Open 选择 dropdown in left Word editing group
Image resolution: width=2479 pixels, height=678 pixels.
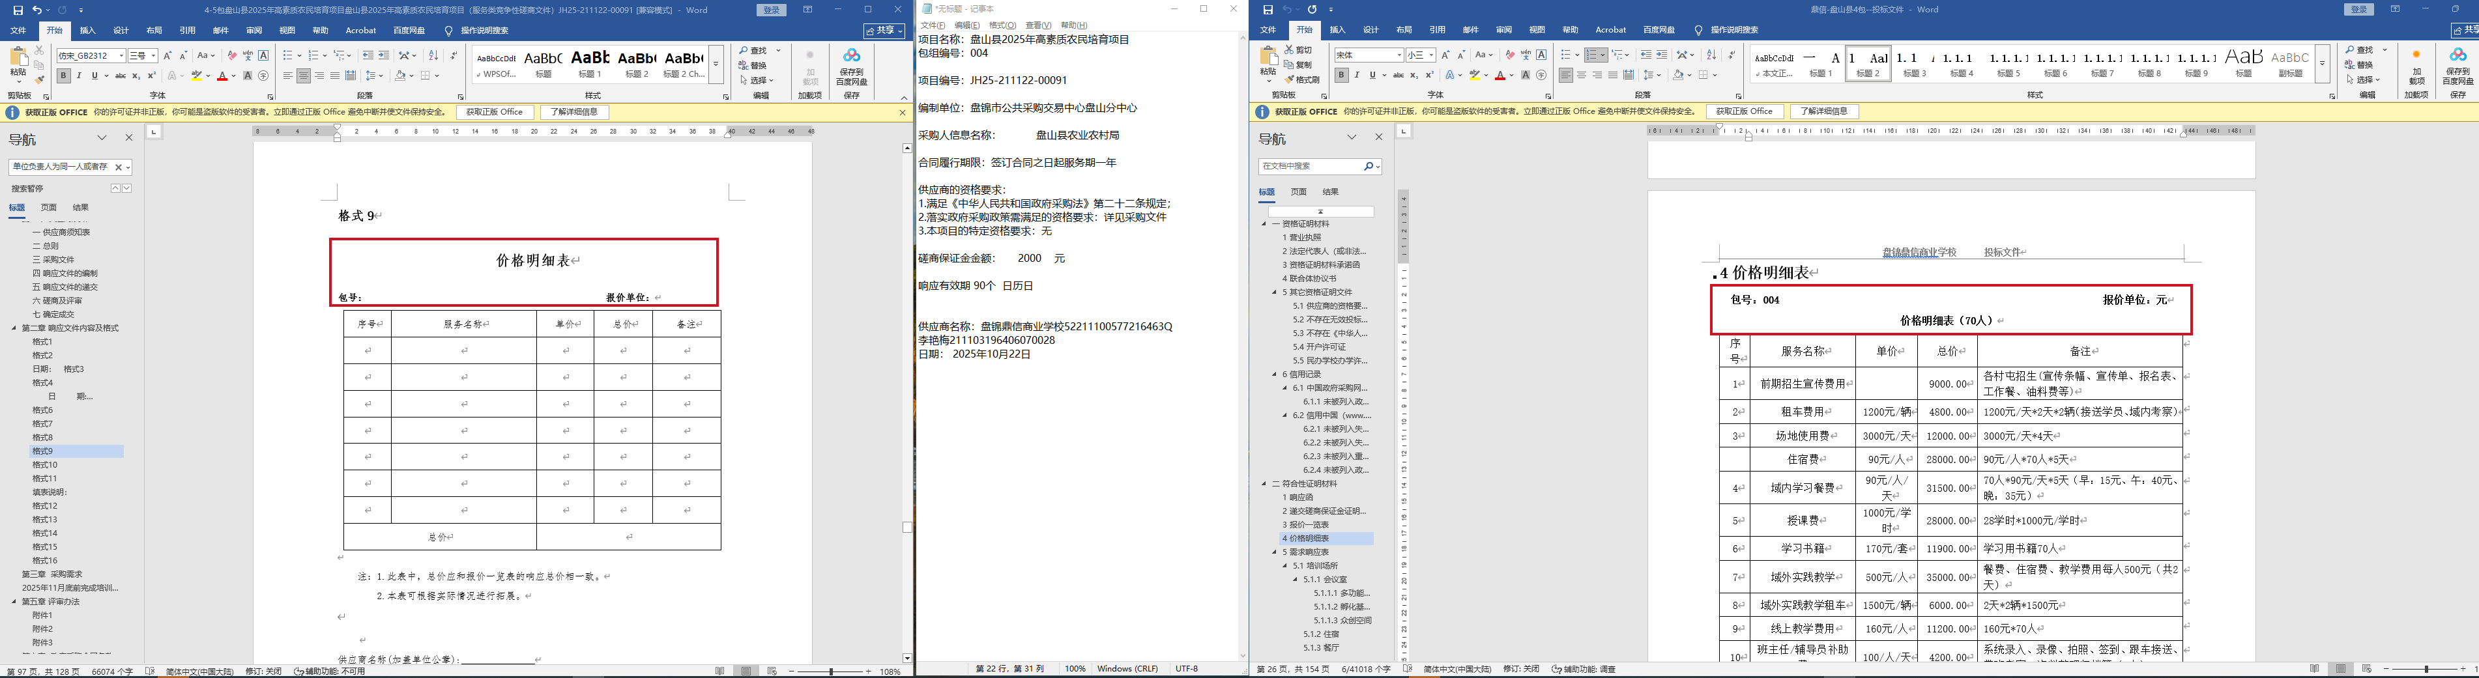759,81
